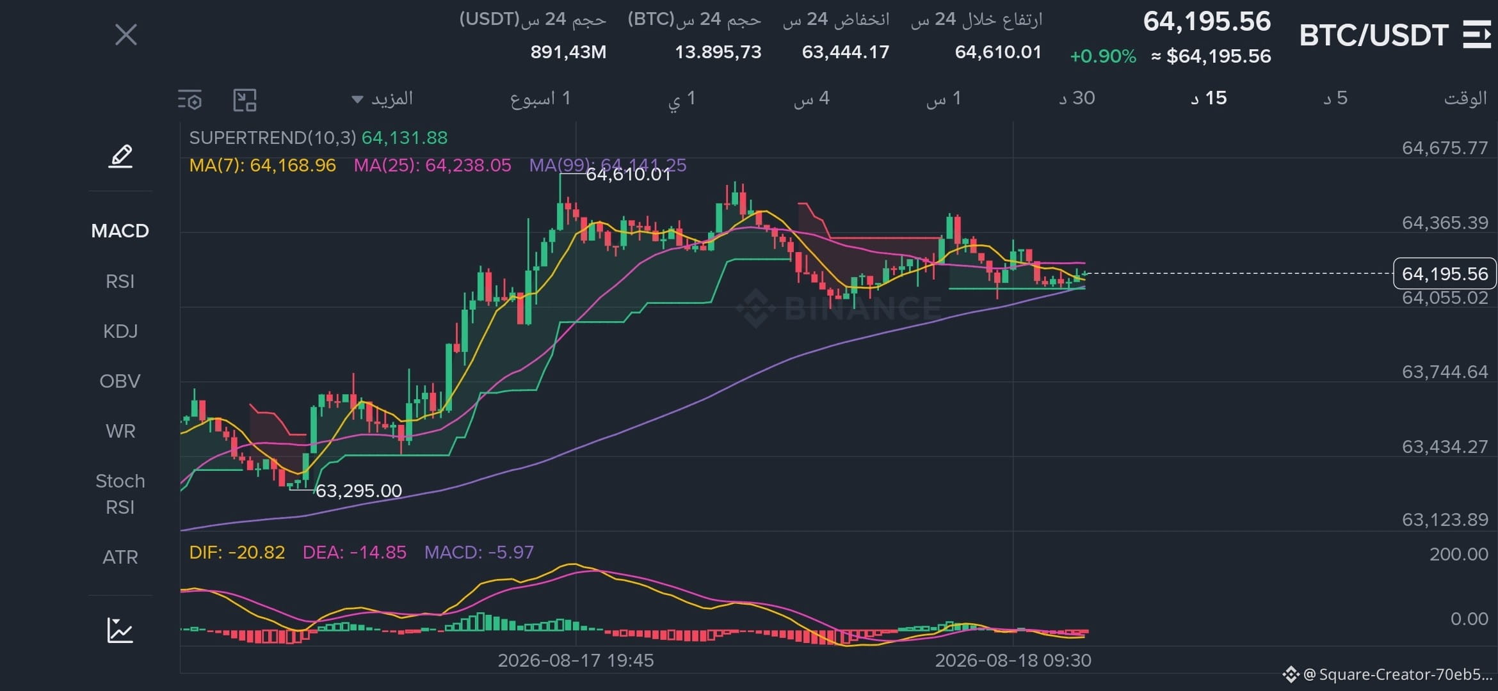Click the MA(99) indicator label

pos(608,165)
